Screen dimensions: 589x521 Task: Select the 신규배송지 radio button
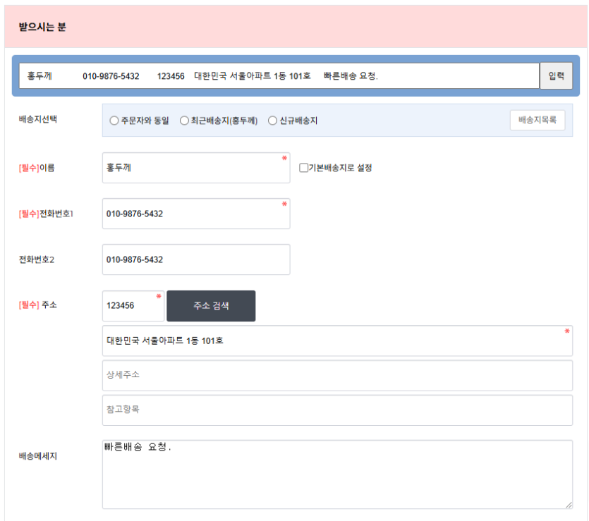(x=272, y=121)
